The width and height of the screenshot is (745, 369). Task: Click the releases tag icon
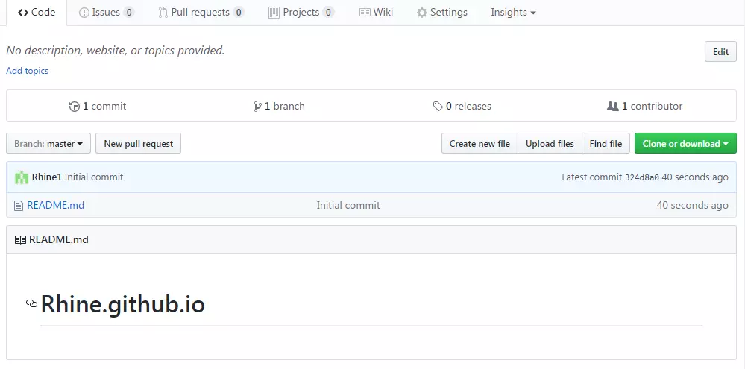point(438,107)
